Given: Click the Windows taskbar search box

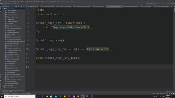Looking at the screenshot, I should point(20,96).
